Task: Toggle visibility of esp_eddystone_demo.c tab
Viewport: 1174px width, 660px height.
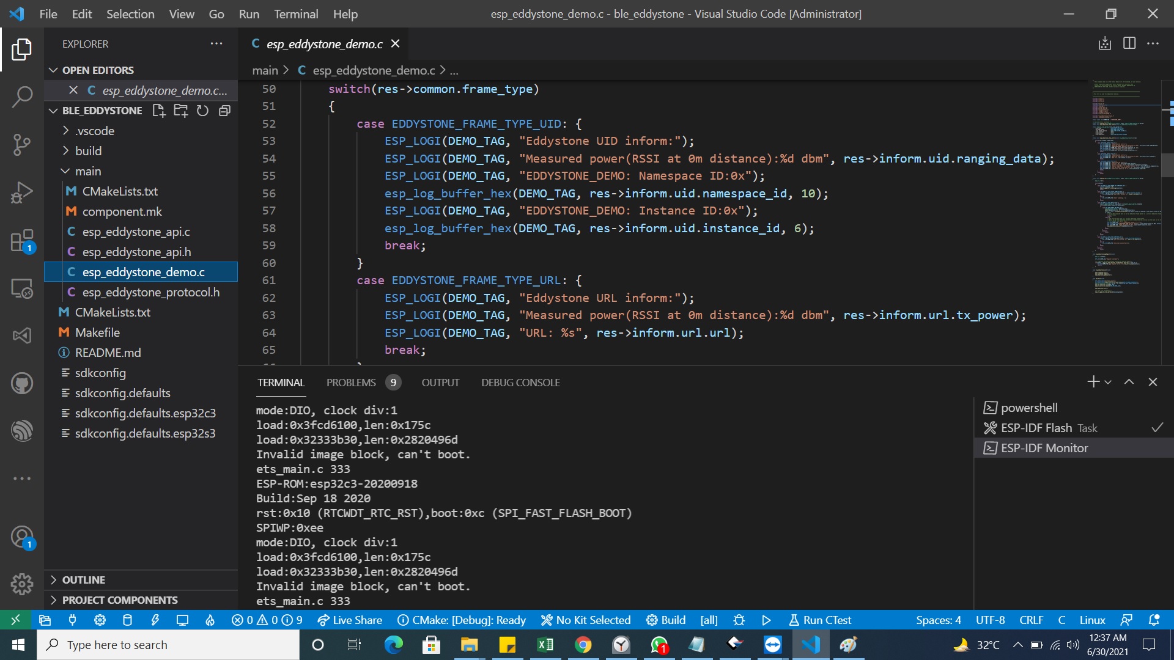Action: click(x=394, y=43)
